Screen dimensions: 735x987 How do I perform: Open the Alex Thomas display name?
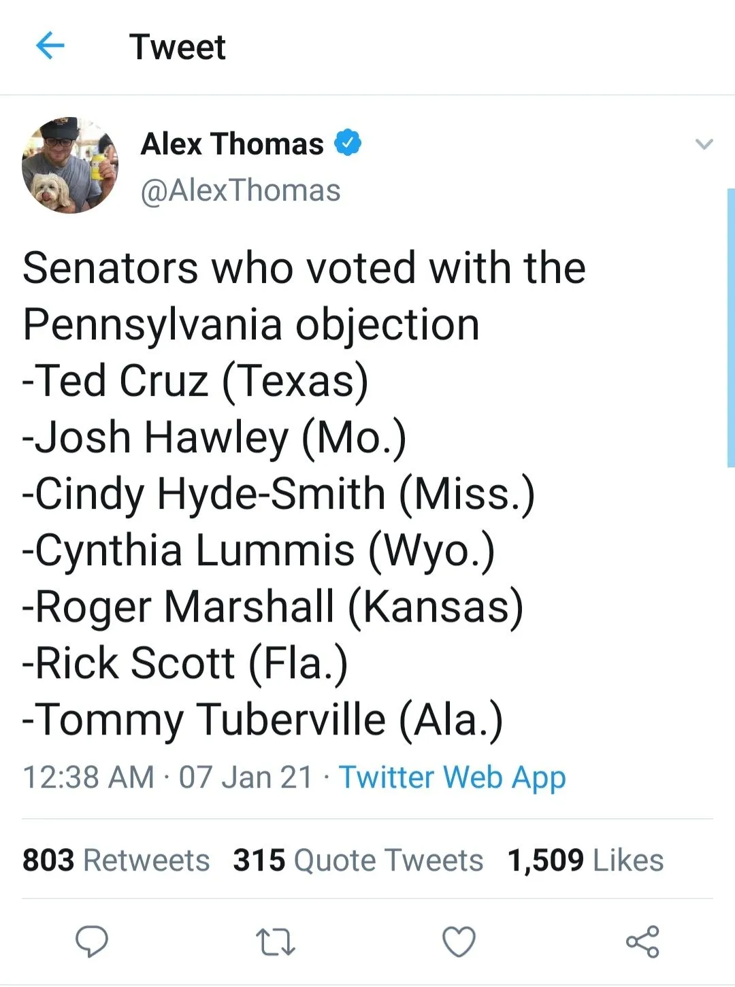coord(232,144)
